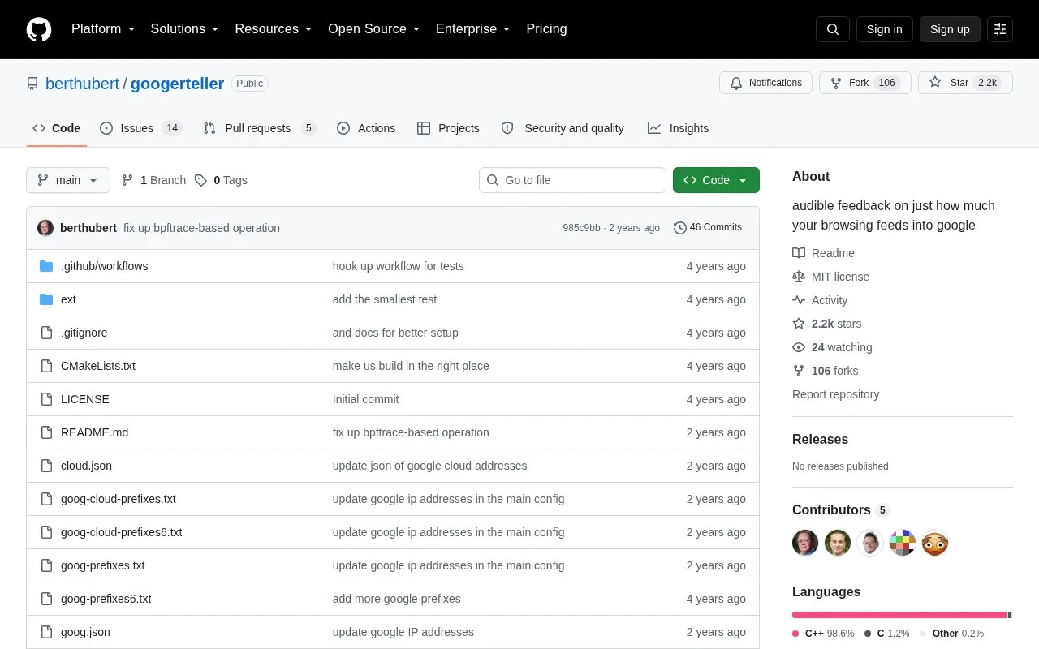Expand the Solutions menu
Screen dimensions: 1039x649
point(185,29)
